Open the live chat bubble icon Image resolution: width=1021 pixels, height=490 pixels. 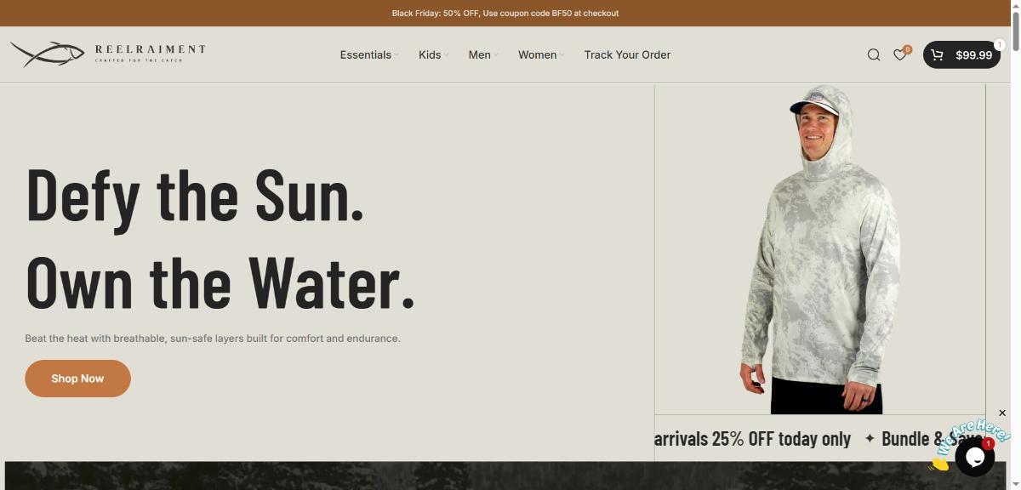coord(975,458)
